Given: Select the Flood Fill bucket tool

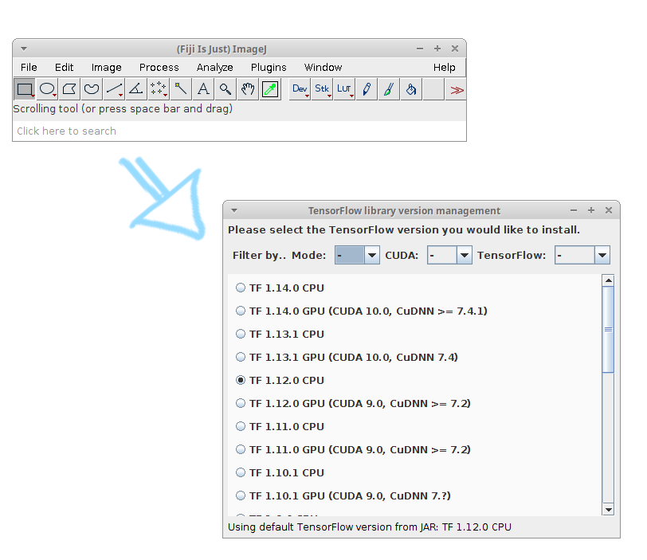Looking at the screenshot, I should [410, 89].
